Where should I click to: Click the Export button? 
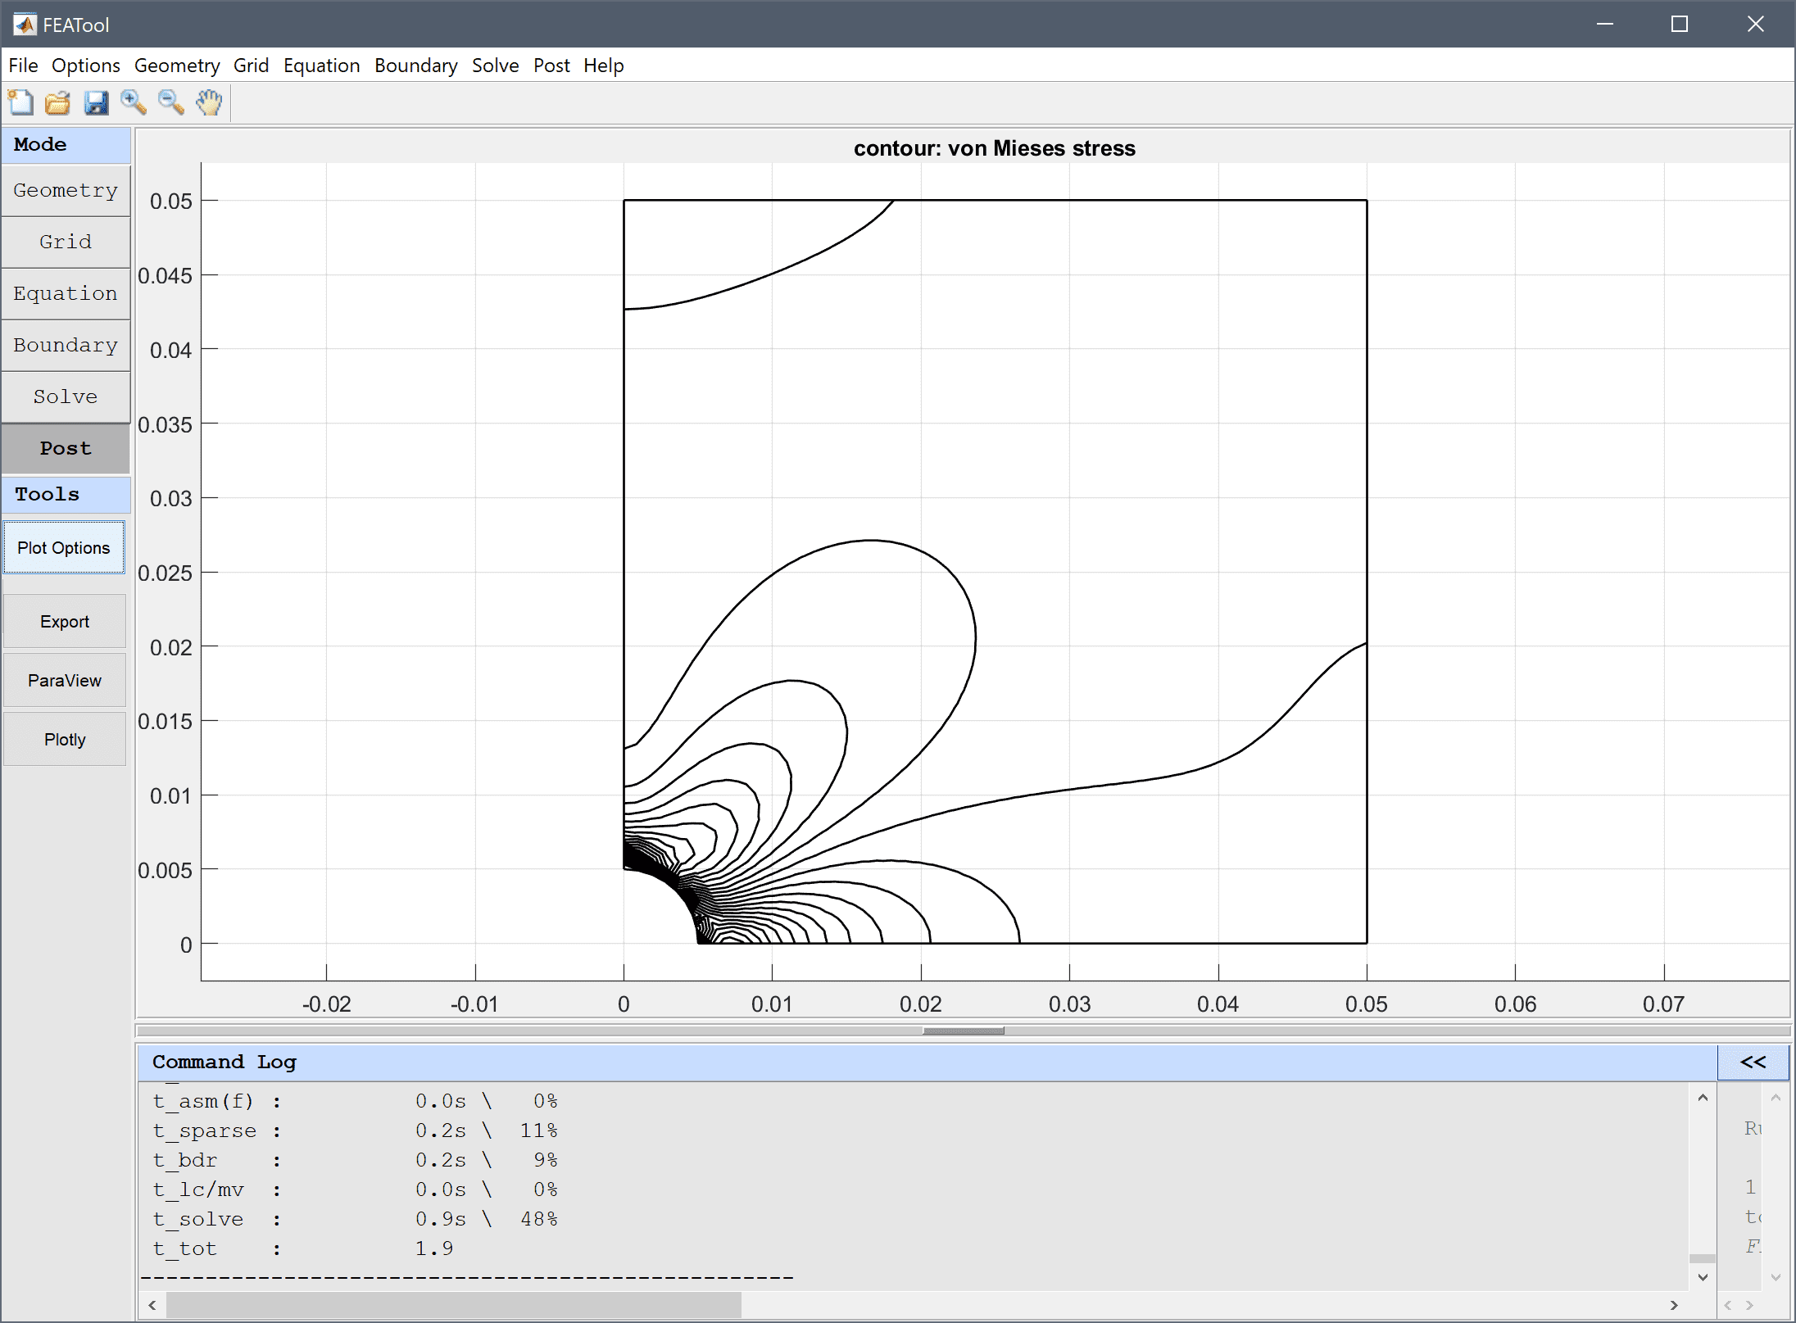[65, 621]
